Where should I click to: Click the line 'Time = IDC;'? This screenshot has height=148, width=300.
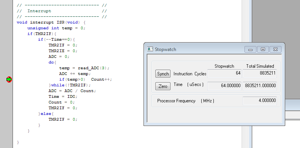click(63, 96)
